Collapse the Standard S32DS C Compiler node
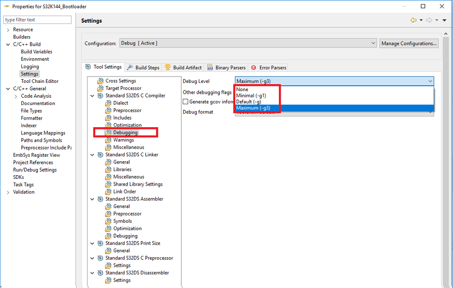 (x=92, y=96)
